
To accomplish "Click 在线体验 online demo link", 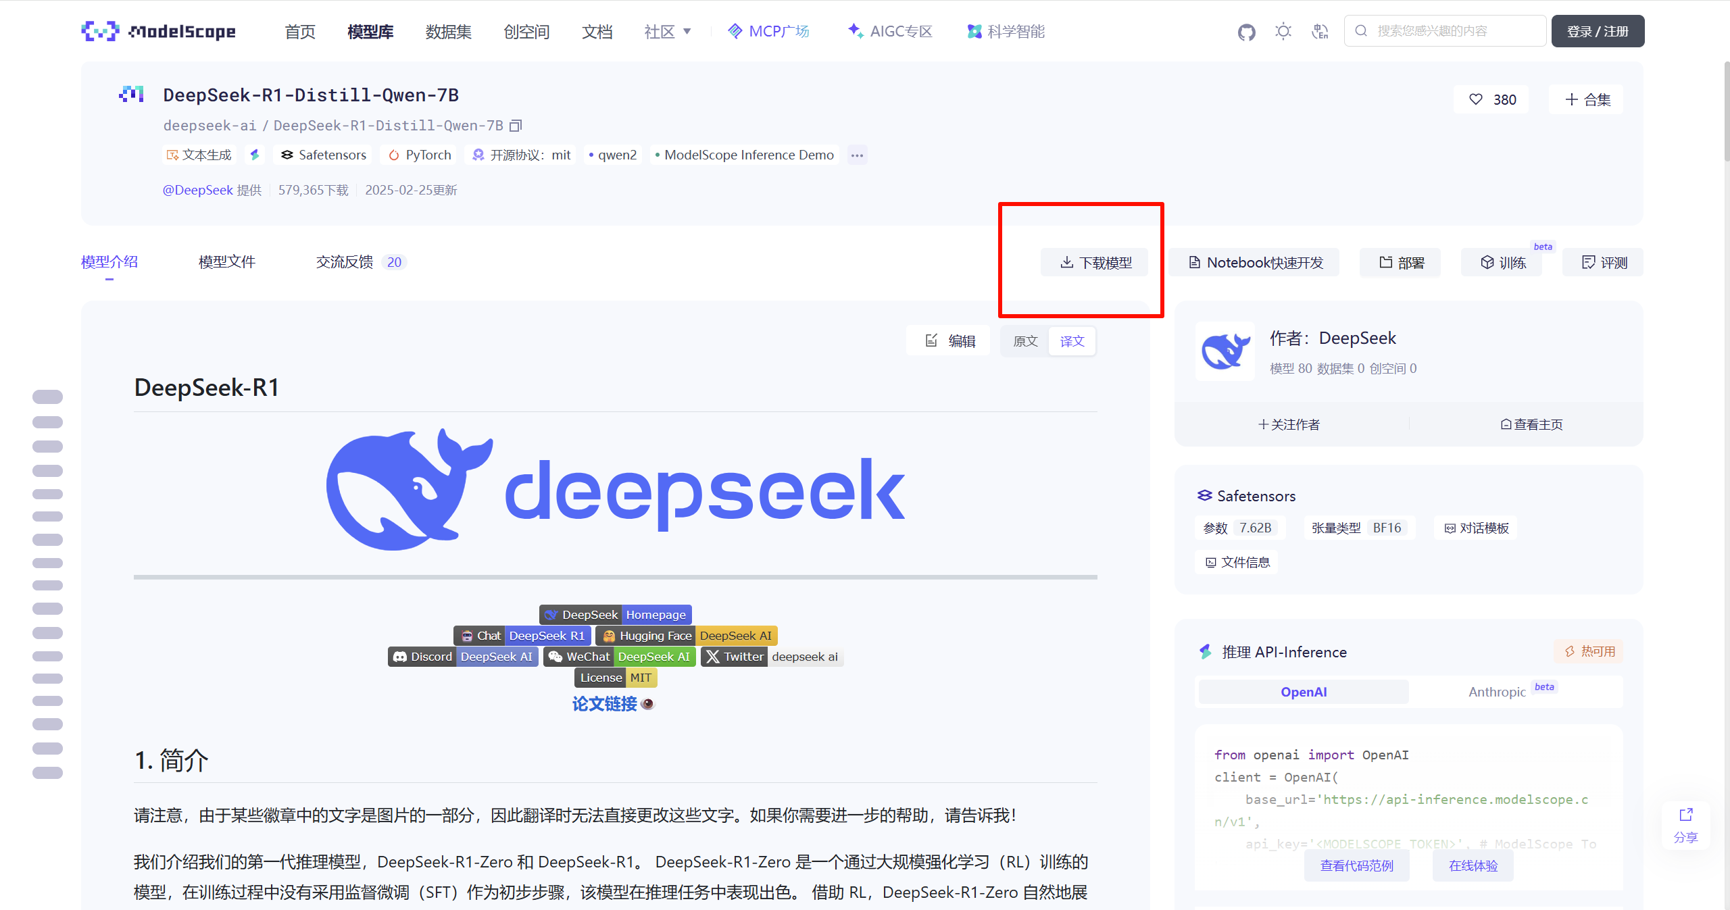I will click(x=1473, y=865).
